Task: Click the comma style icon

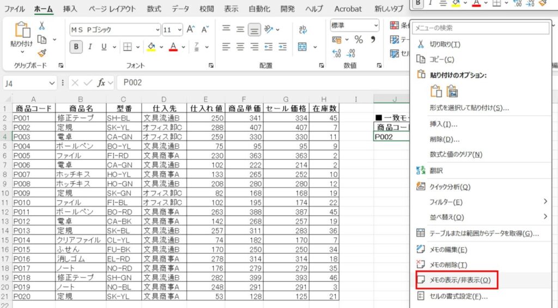Action: (373, 39)
